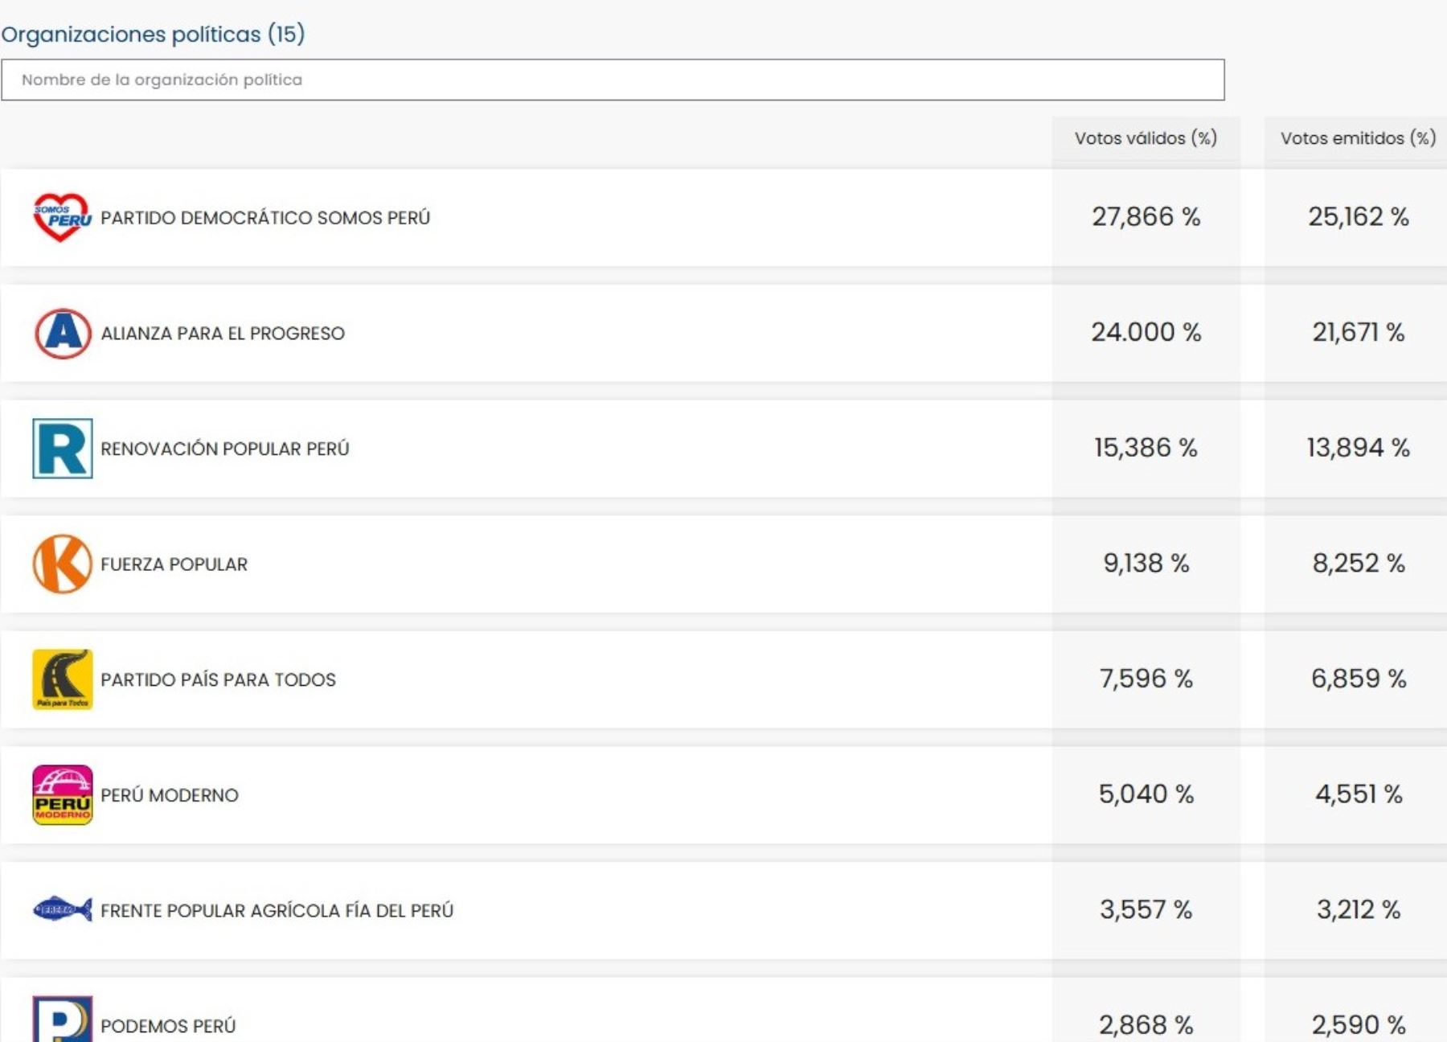Click the Somos Perú heart logo
1447x1042 pixels.
click(x=62, y=217)
